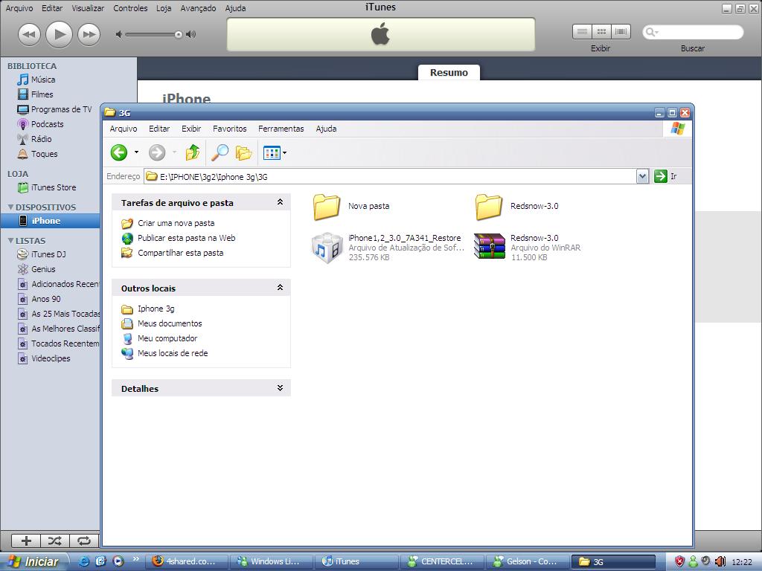The image size is (762, 571).
Task: Select the Redsnow-3.0 WinRAR archive
Action: pos(528,248)
